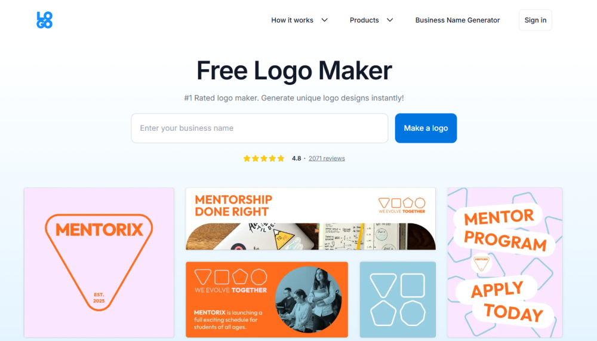This screenshot has height=341, width=597.
Task: Open the Mentor Program Apply Today poster
Action: coord(505,262)
